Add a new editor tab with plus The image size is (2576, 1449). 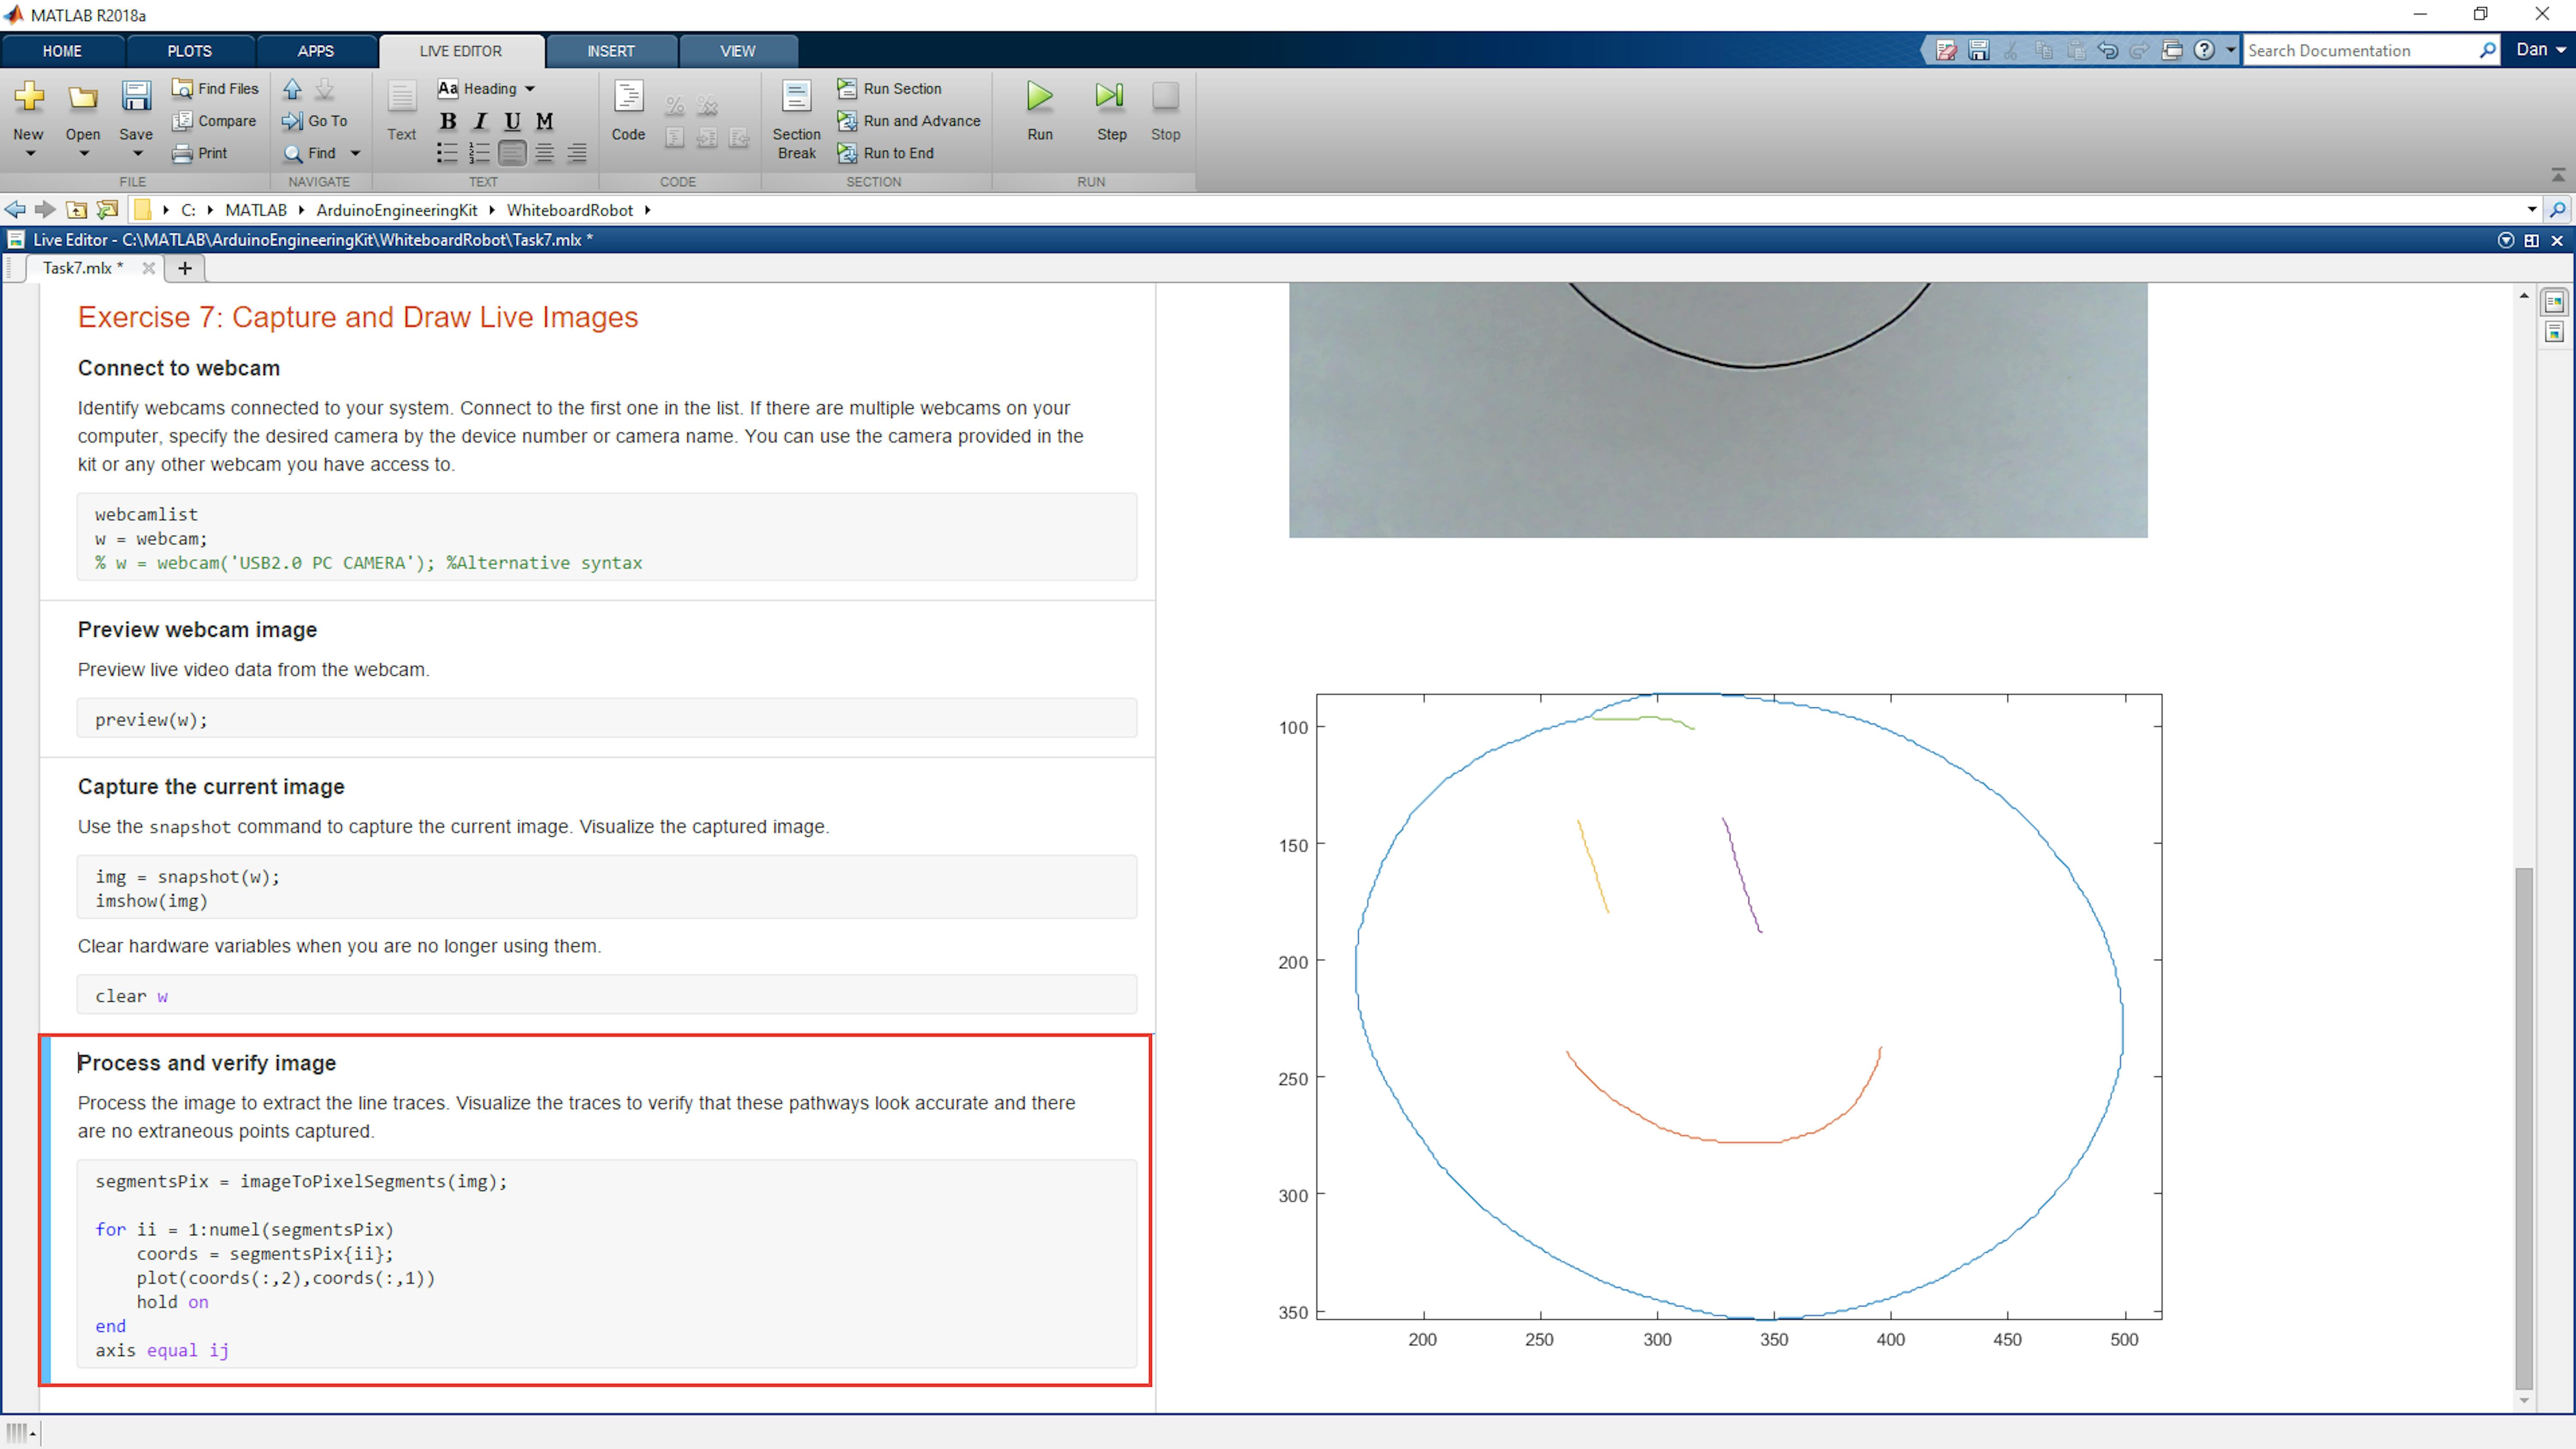point(185,268)
